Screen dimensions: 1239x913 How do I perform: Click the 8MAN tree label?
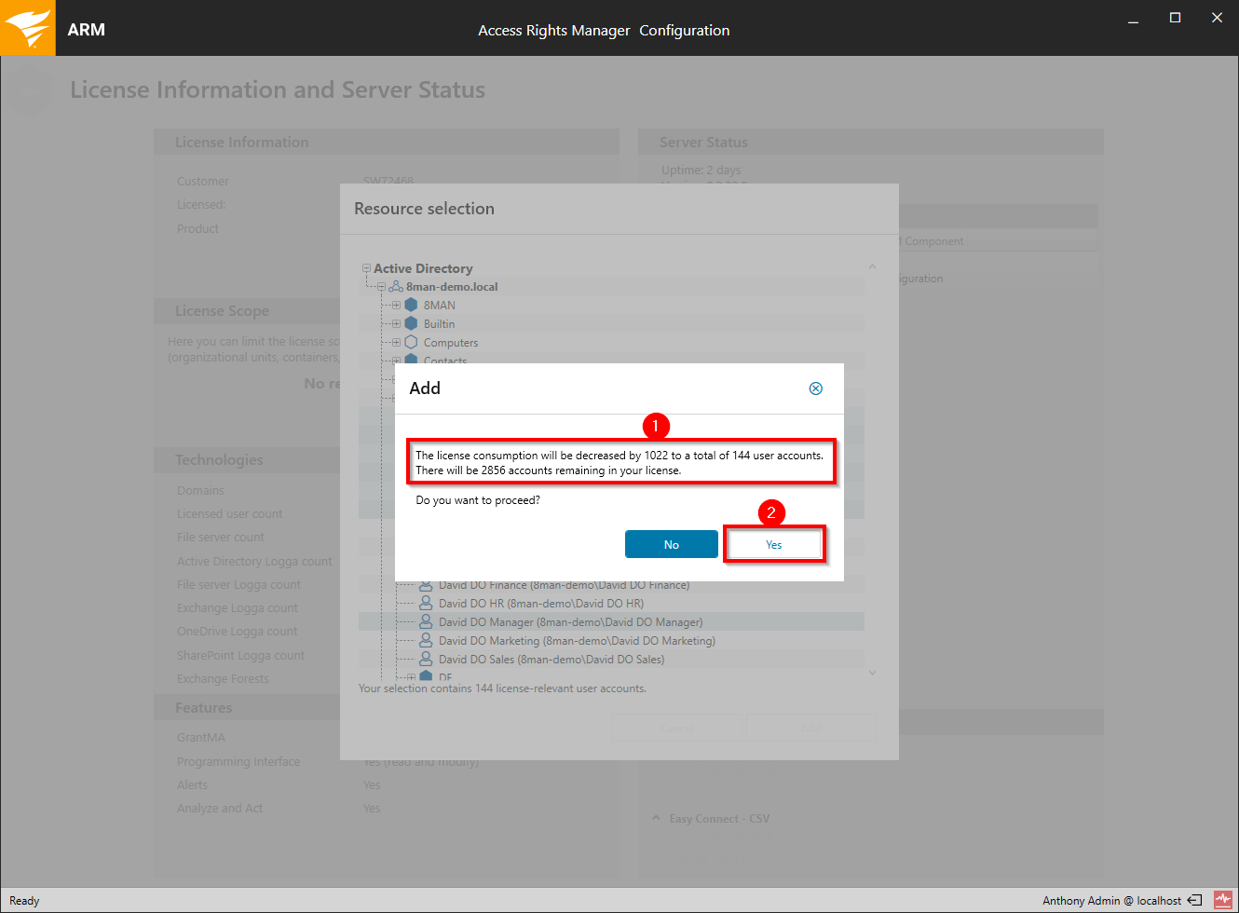coord(440,306)
